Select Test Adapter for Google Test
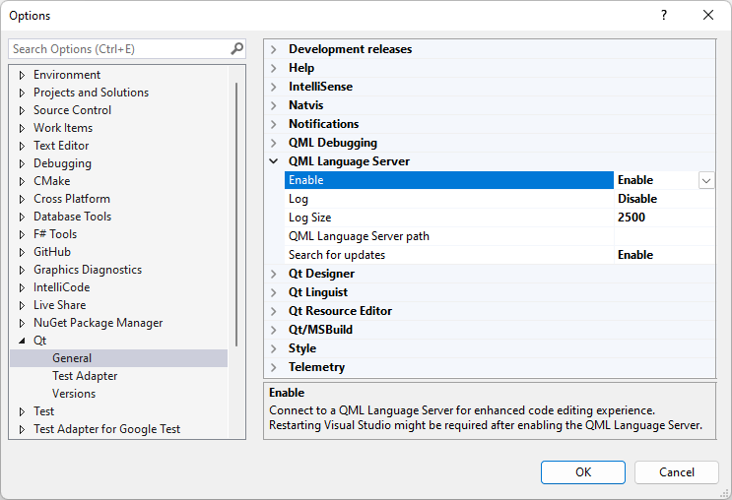The width and height of the screenshot is (732, 500). 107,429
